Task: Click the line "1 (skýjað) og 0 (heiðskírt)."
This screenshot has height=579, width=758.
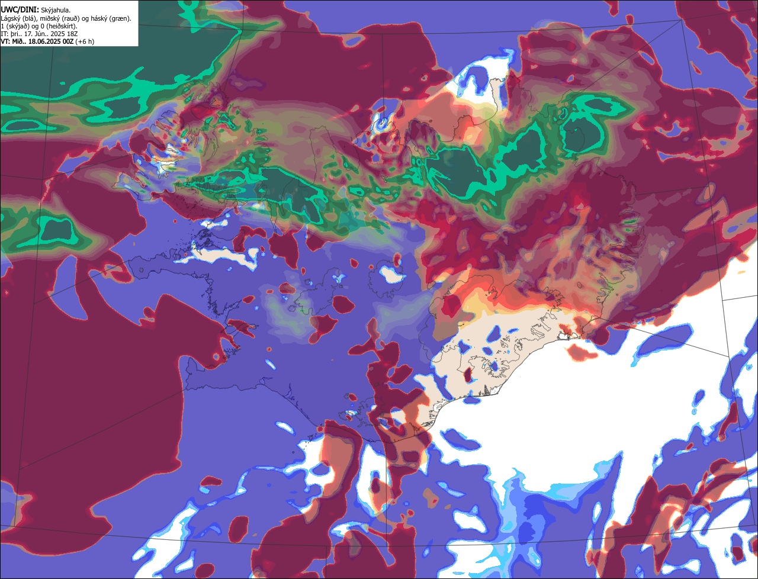Action: pos(38,26)
